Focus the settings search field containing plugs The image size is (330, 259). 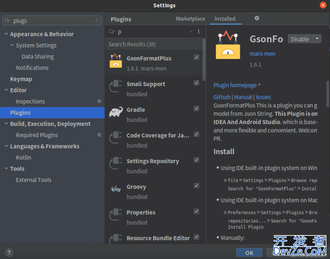(52, 20)
